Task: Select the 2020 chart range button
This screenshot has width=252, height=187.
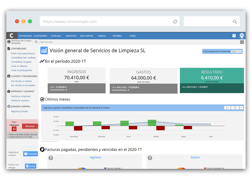Action: click(227, 108)
